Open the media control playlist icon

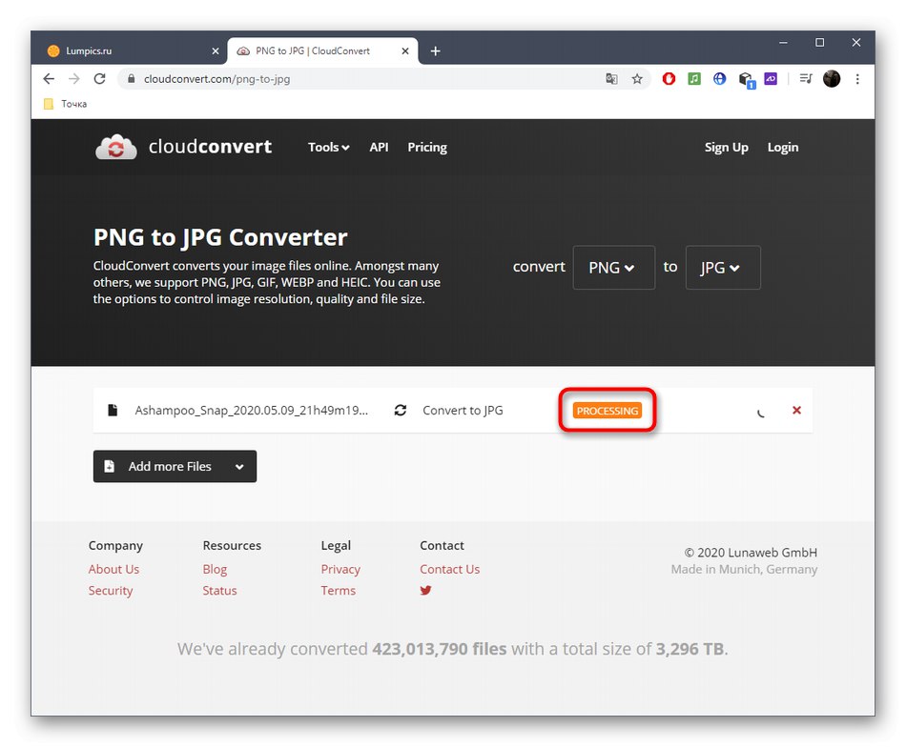(x=806, y=78)
